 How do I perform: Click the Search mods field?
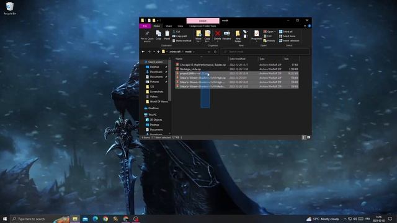265,52
